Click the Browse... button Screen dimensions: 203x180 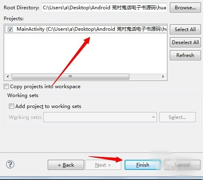(185, 8)
